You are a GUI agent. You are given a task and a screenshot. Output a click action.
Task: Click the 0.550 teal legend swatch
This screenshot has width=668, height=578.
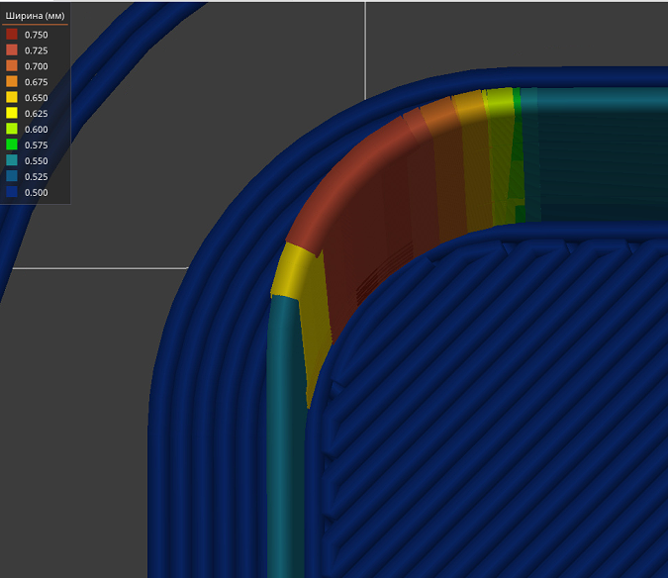coord(12,160)
